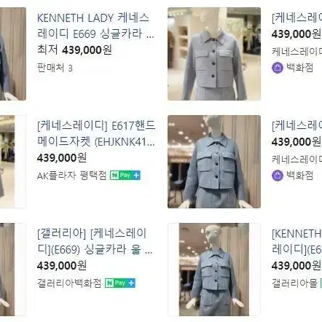Select the AK플라자 평택점 store name
The height and width of the screenshot is (322, 322).
(x=72, y=176)
